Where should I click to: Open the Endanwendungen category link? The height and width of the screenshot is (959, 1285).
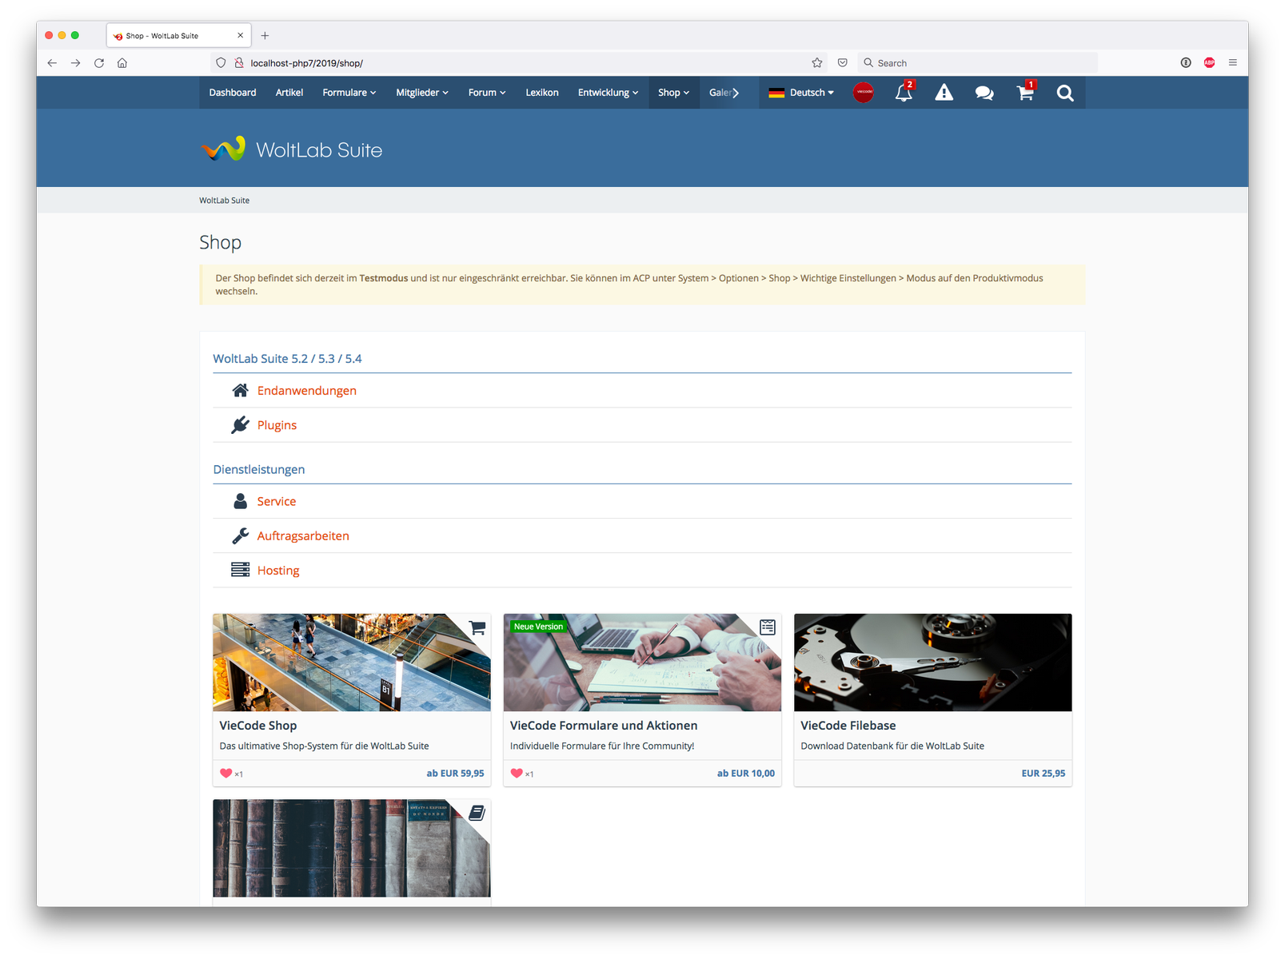[307, 391]
